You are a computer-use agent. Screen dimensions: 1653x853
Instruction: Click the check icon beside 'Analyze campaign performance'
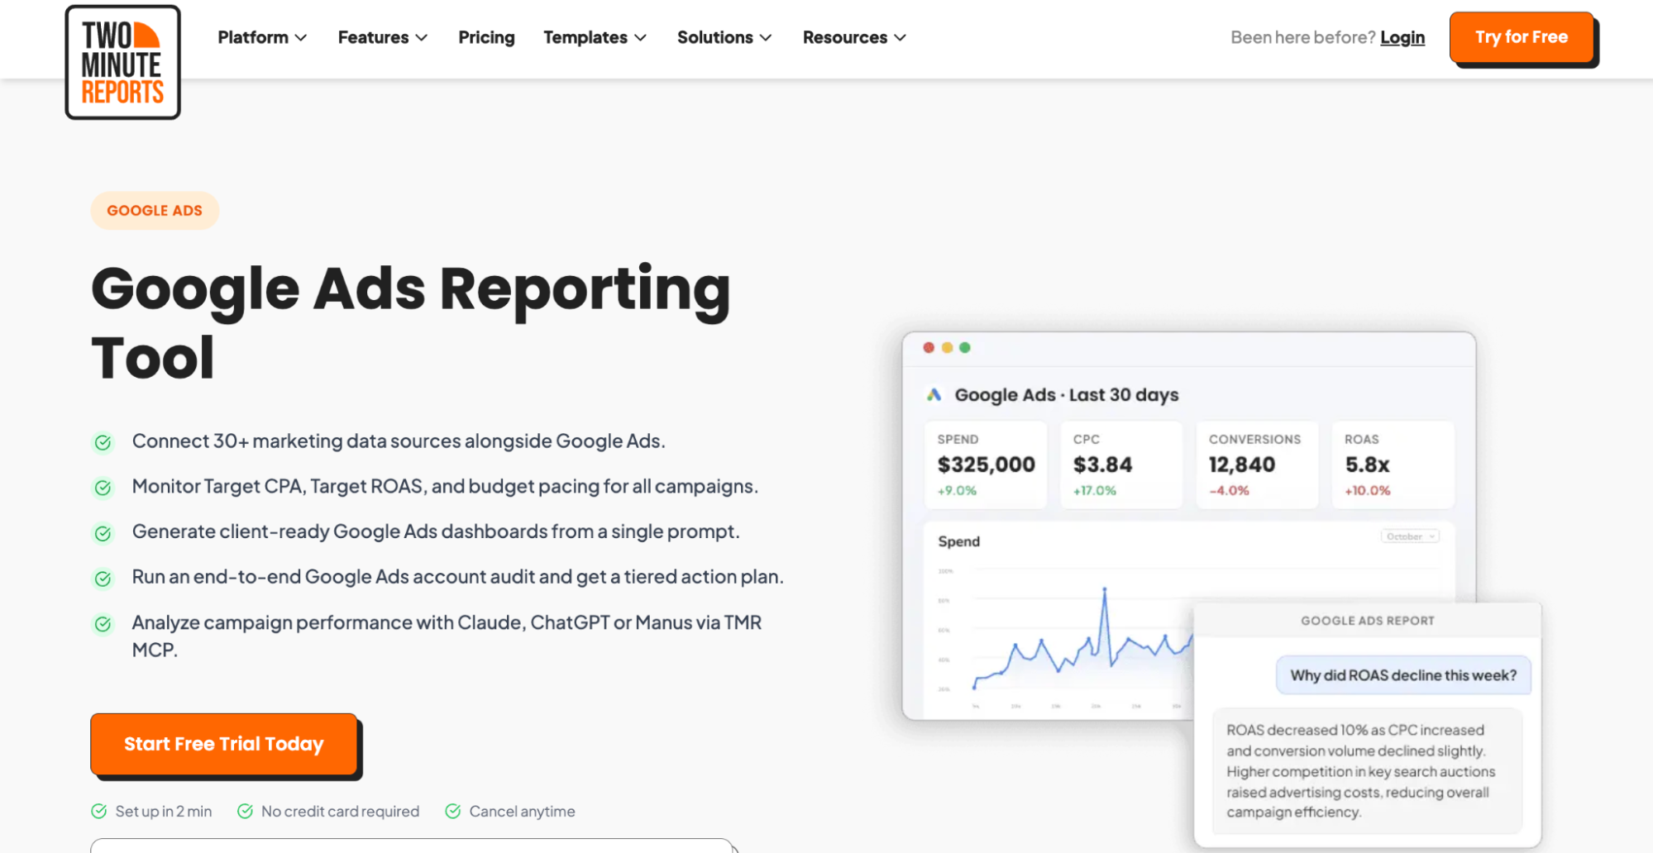(x=103, y=624)
